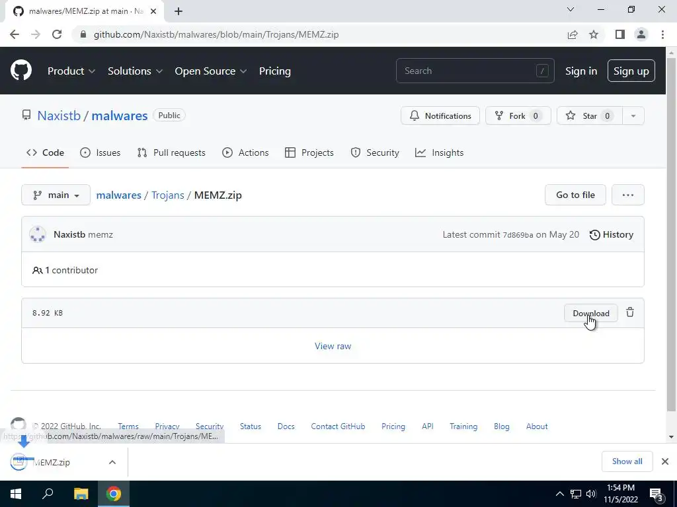Switch to the Issues tab
Image resolution: width=677 pixels, height=507 pixels.
pos(100,152)
